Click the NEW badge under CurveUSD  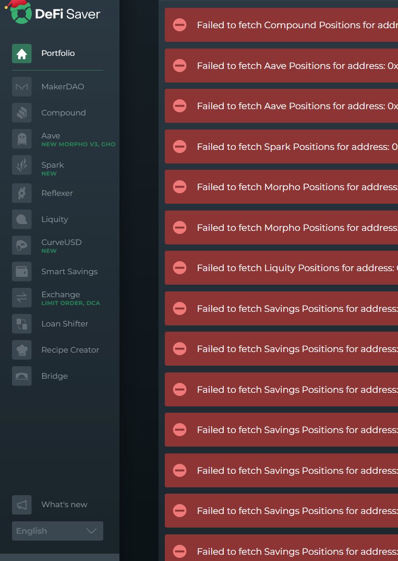pyautogui.click(x=49, y=251)
